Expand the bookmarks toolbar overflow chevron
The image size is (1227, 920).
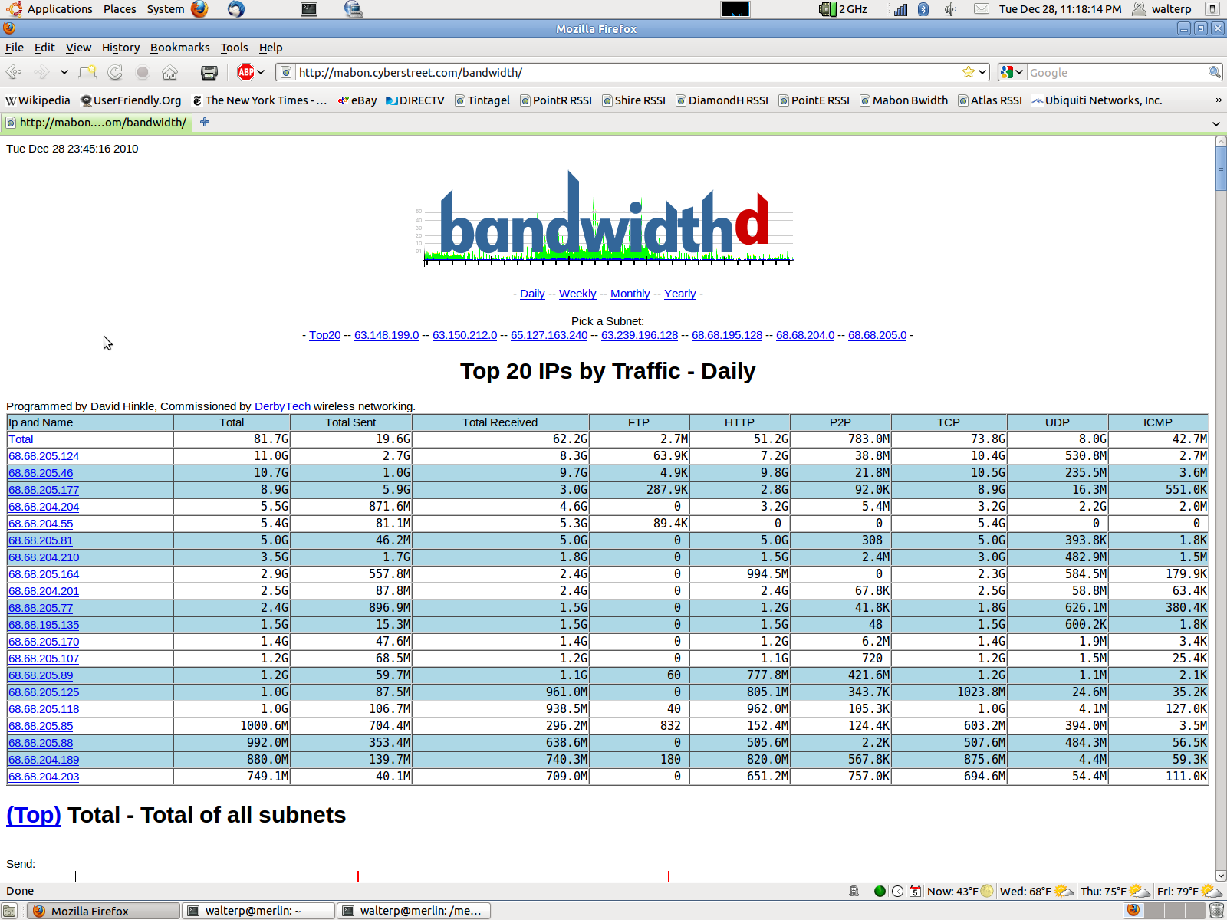pyautogui.click(x=1219, y=100)
